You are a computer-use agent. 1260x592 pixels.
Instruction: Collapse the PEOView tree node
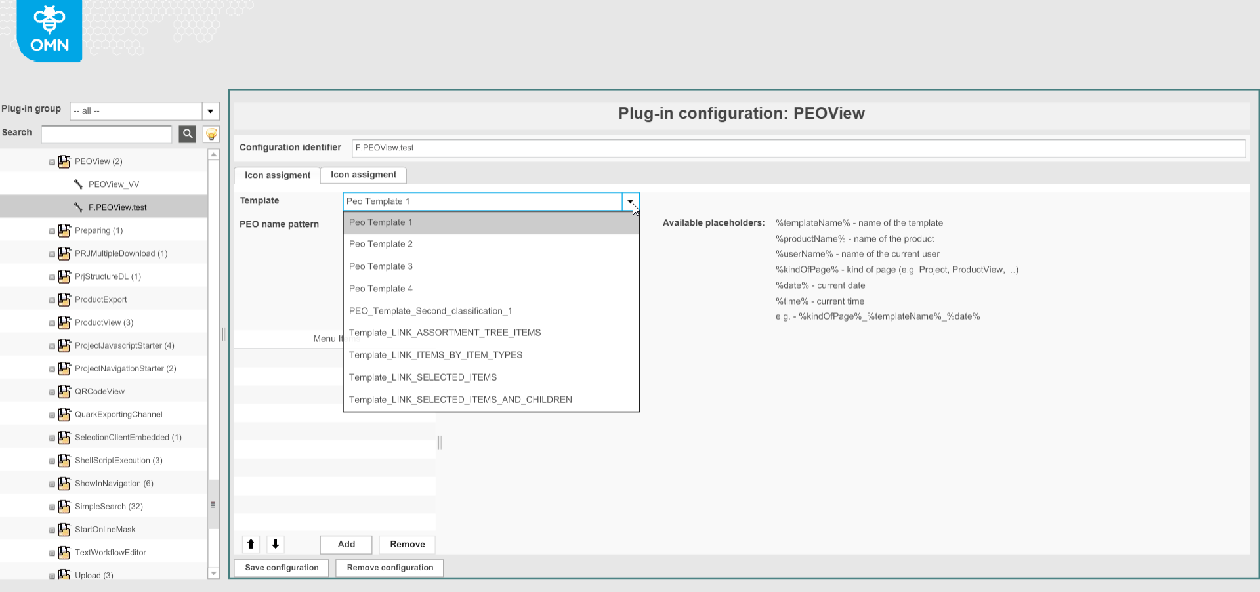[52, 162]
